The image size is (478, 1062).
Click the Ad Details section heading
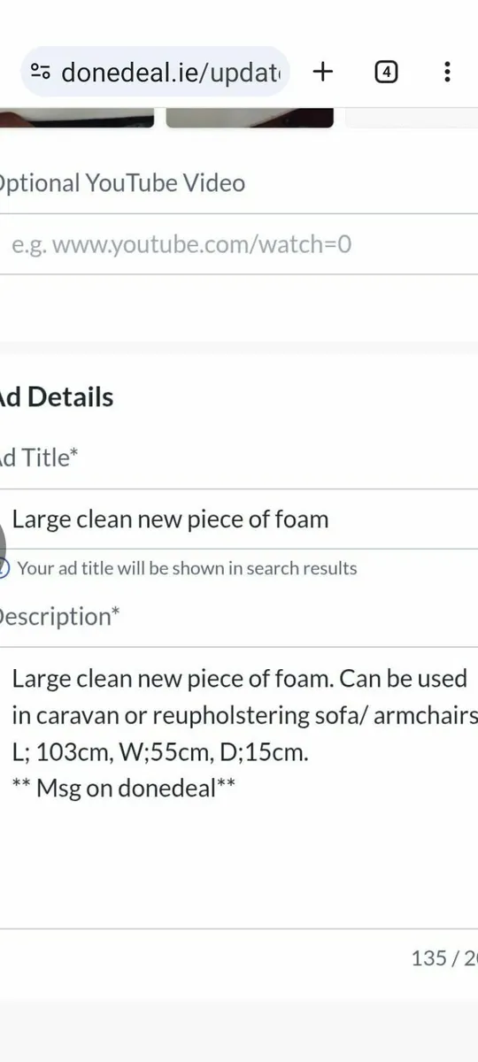coord(57,396)
